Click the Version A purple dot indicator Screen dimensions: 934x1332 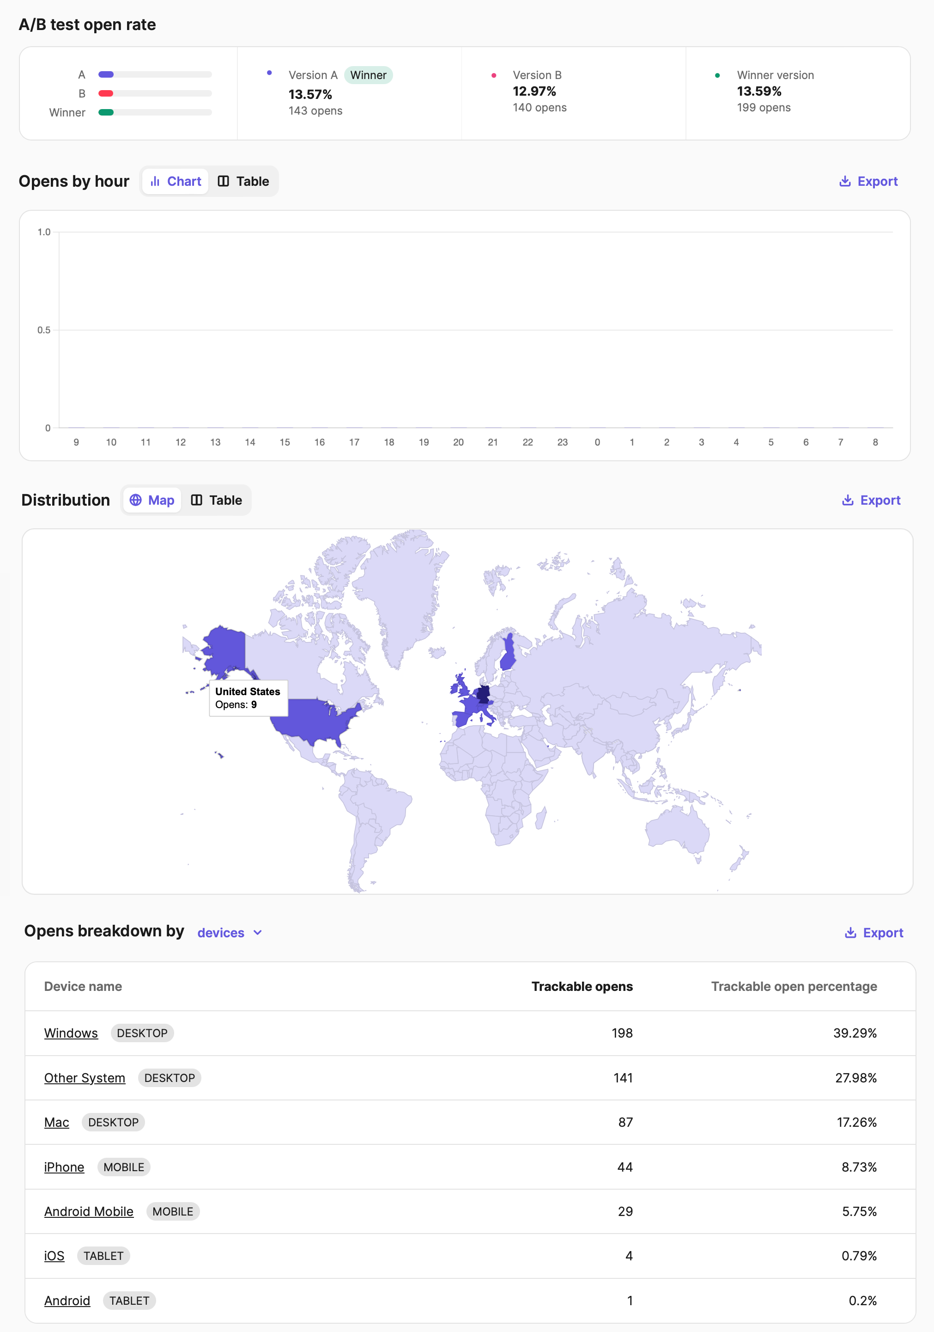click(x=269, y=73)
